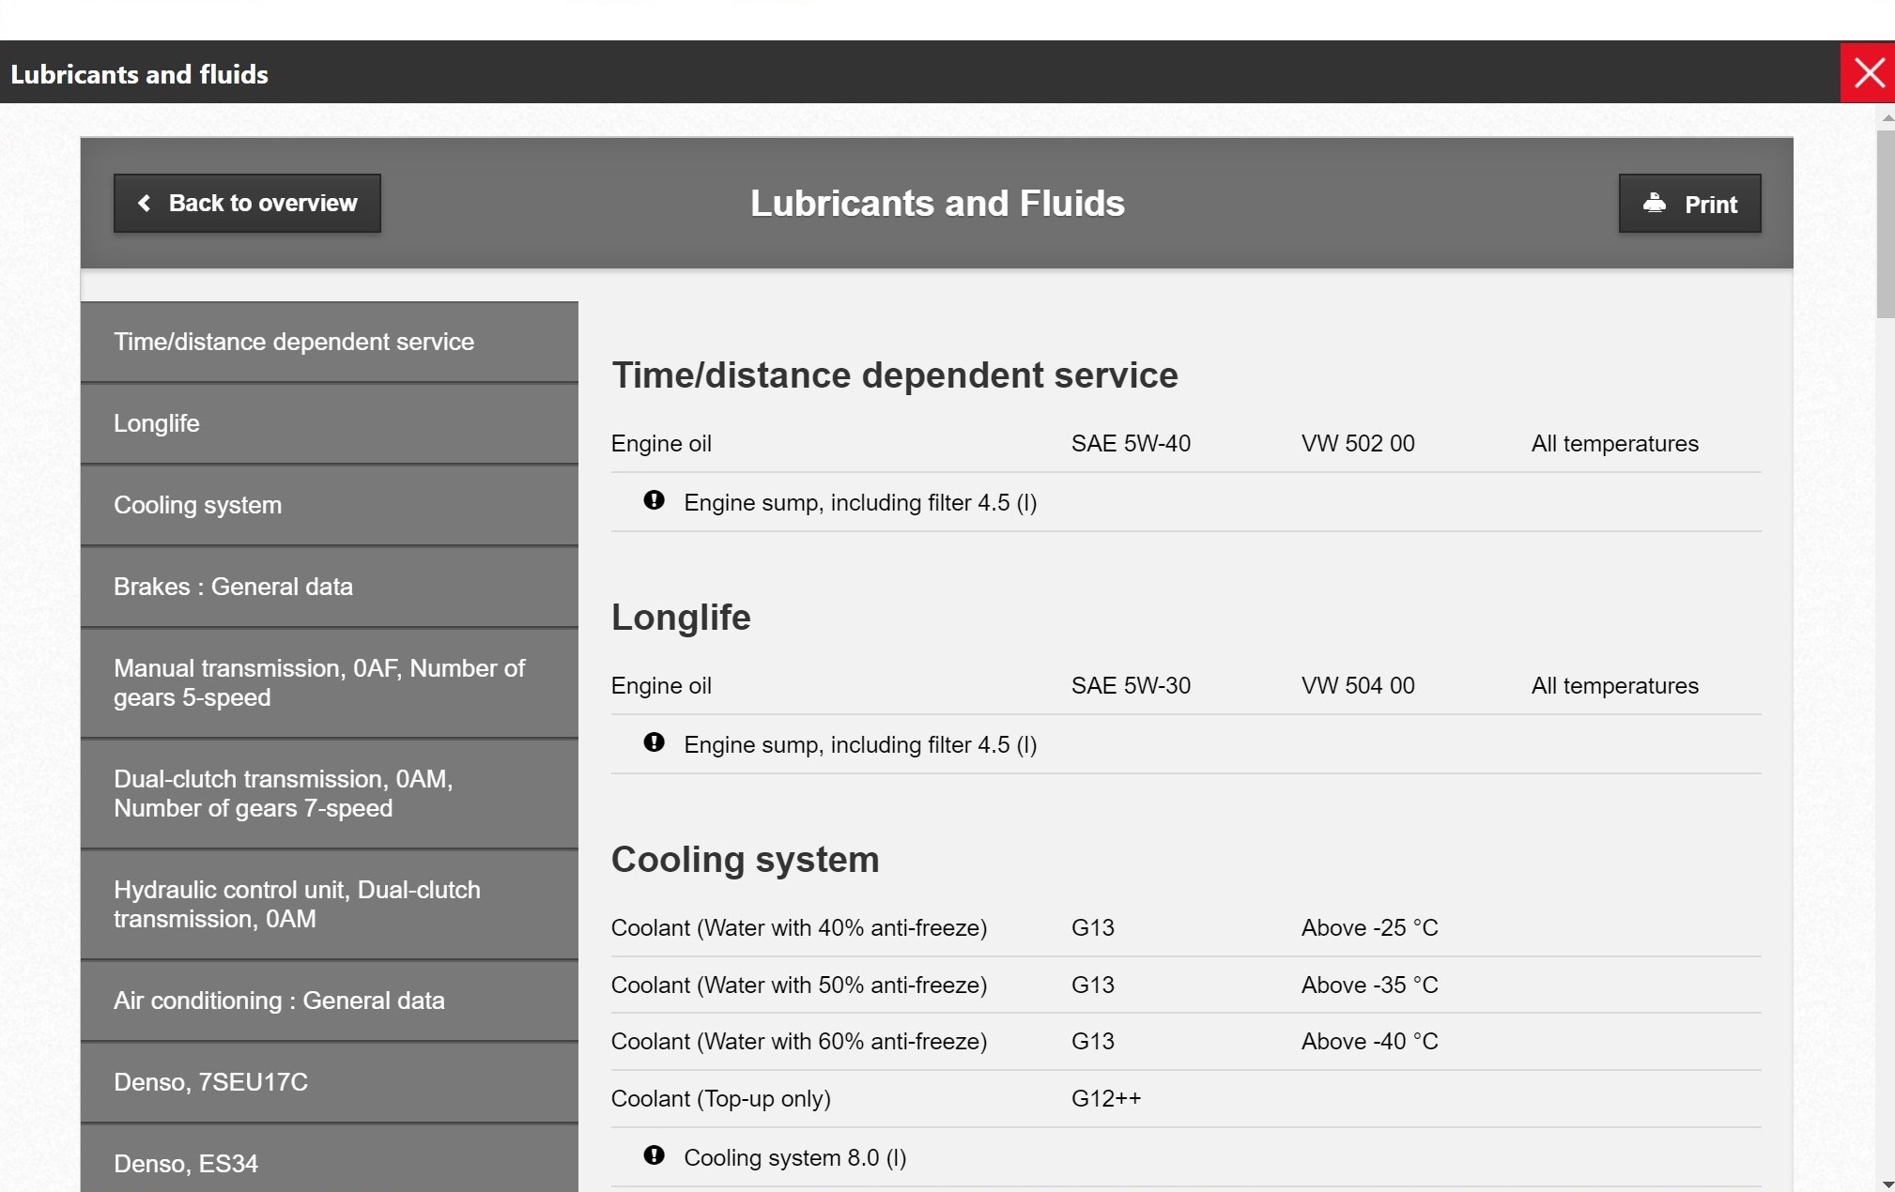Open Air conditioning : General data
This screenshot has height=1192, width=1895.
point(330,1001)
